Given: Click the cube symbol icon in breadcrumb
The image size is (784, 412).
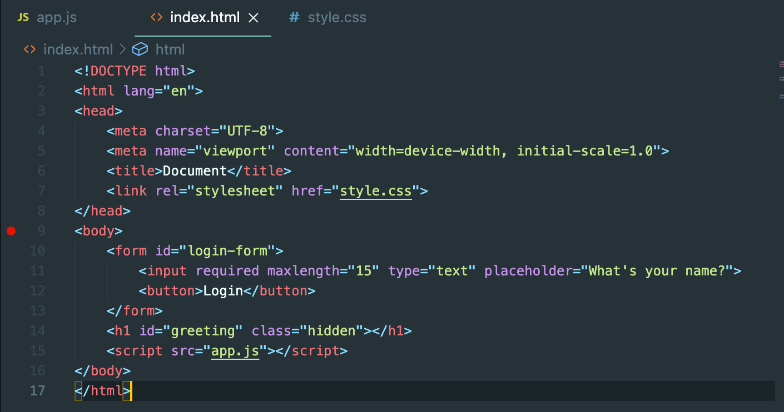Looking at the screenshot, I should (x=140, y=49).
